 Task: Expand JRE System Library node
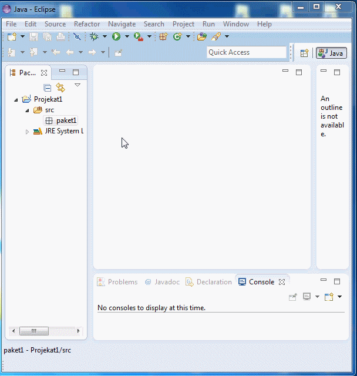click(x=27, y=132)
